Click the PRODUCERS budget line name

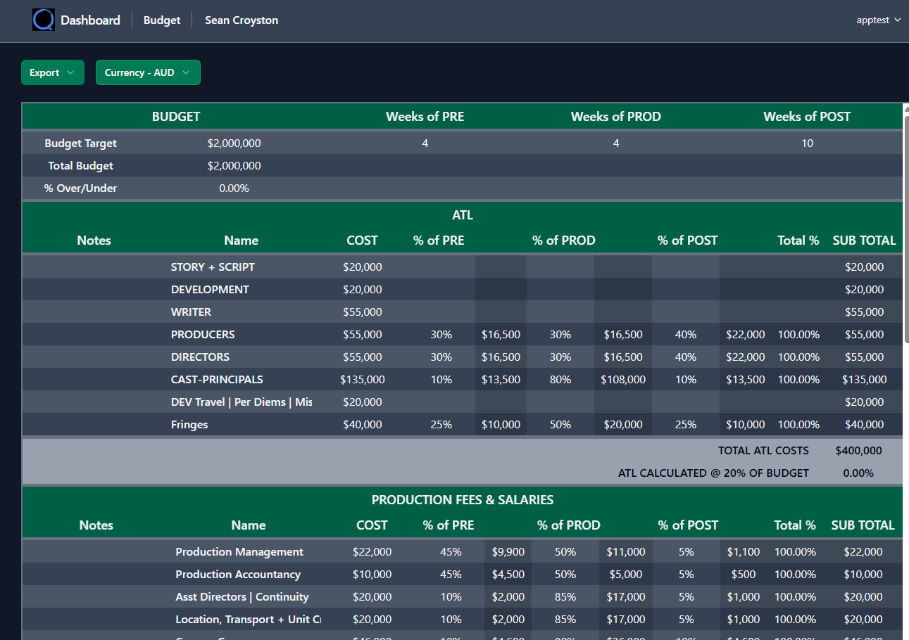(203, 334)
